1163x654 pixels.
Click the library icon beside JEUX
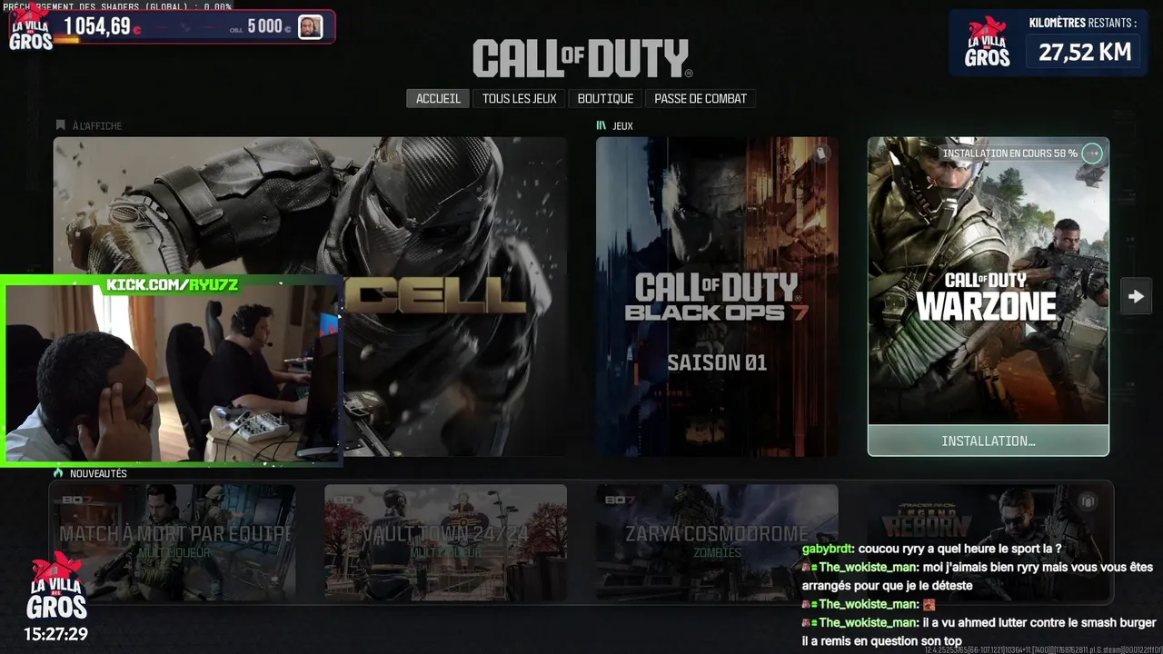pos(601,125)
